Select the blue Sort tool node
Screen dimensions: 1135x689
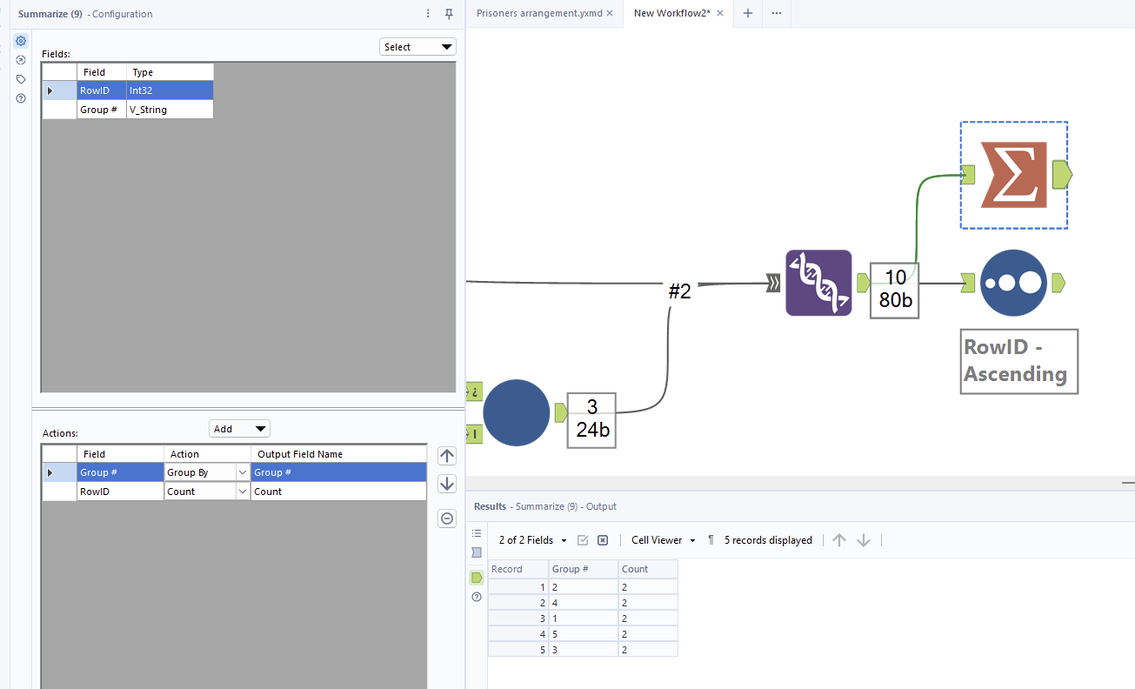click(x=1013, y=283)
